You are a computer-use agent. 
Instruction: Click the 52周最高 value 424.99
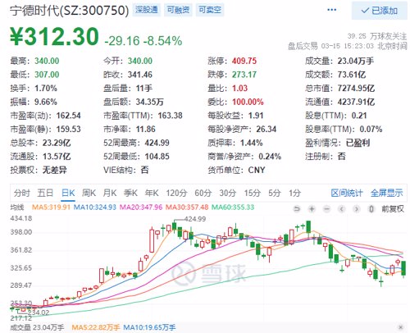click(157, 143)
